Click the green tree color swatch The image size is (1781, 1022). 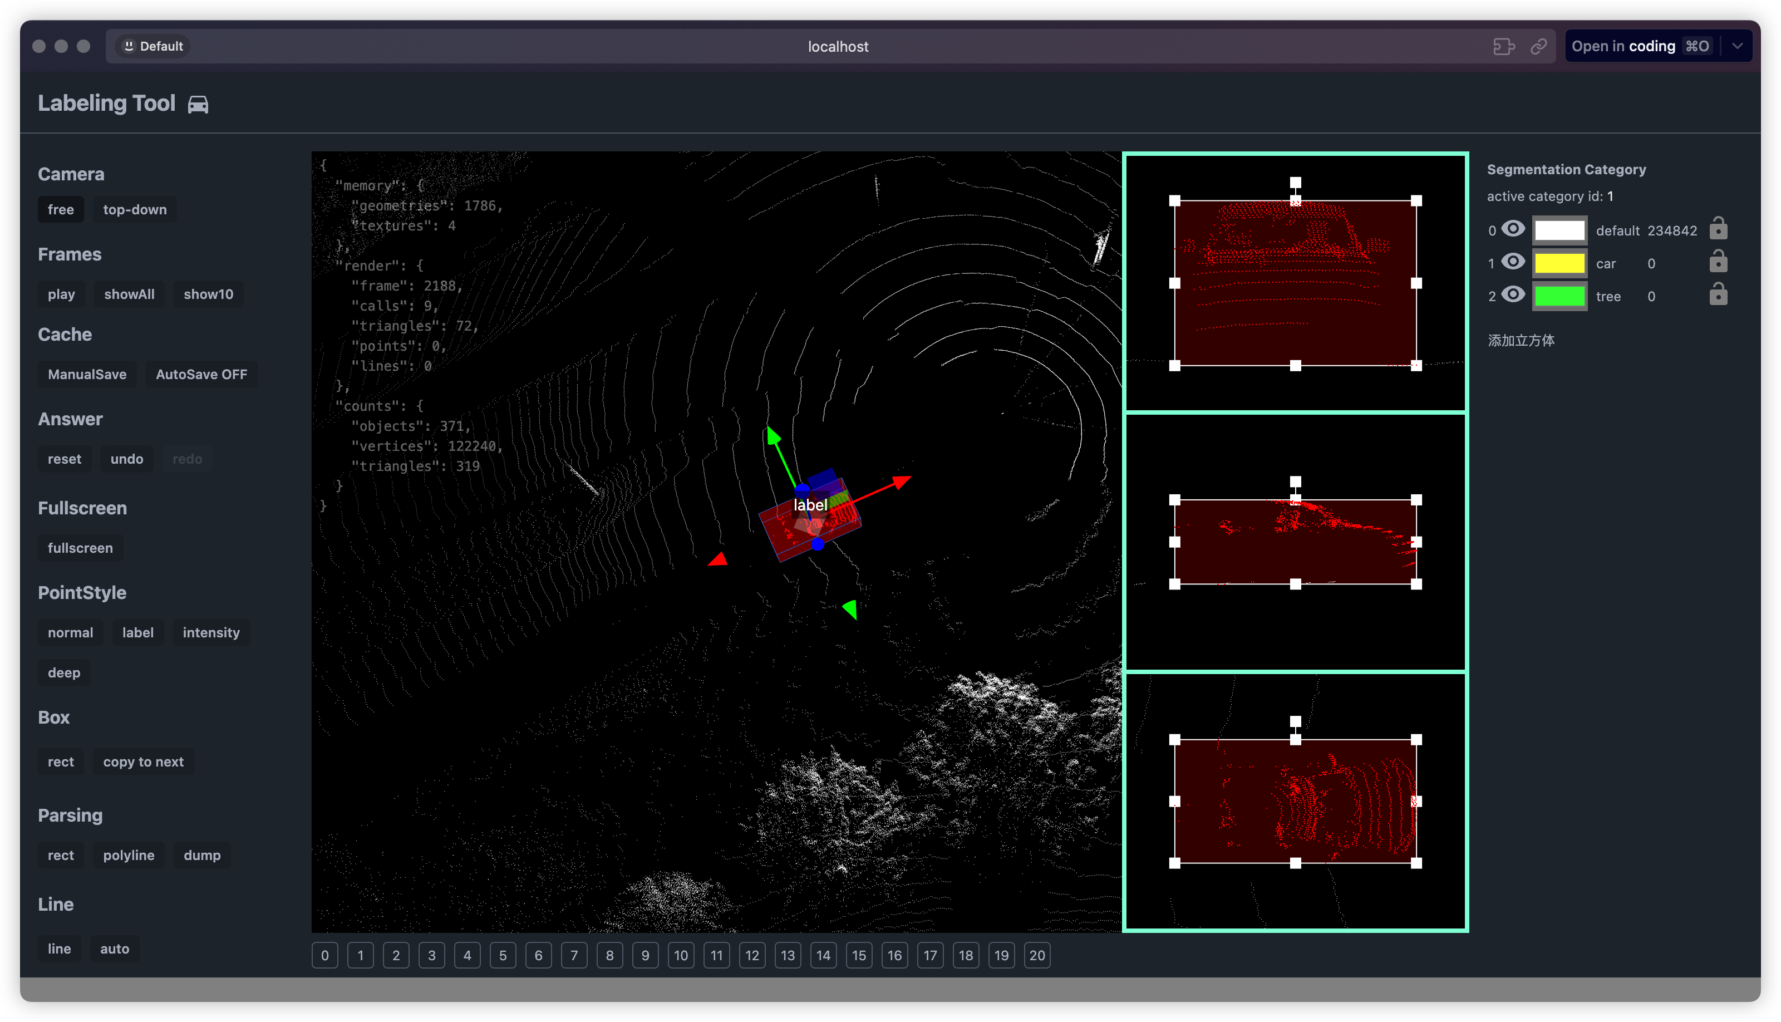pyautogui.click(x=1558, y=296)
